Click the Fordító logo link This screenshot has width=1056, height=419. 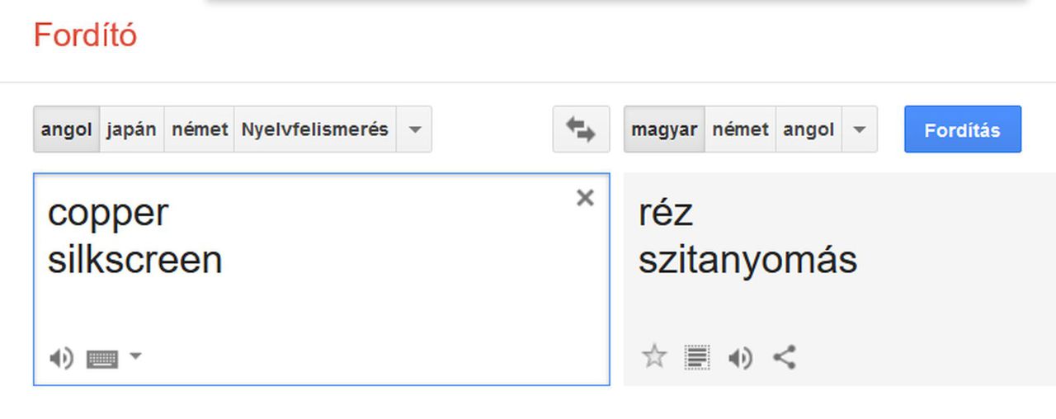click(x=85, y=35)
